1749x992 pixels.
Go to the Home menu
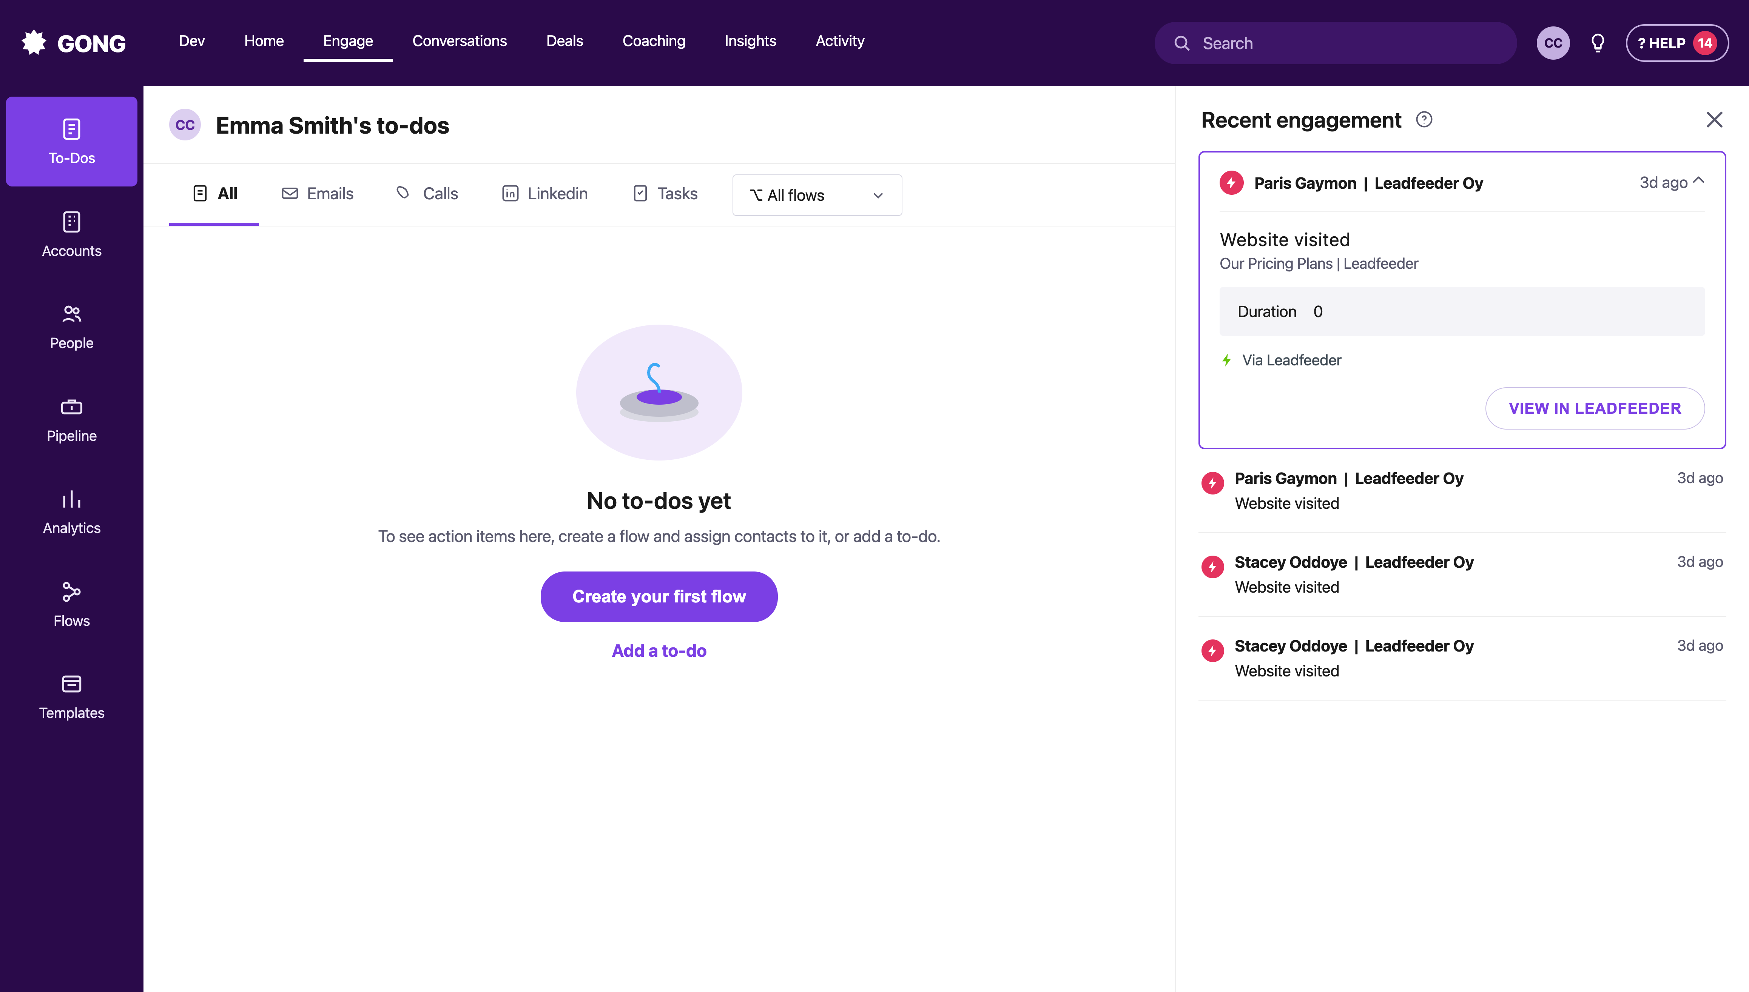pyautogui.click(x=264, y=41)
